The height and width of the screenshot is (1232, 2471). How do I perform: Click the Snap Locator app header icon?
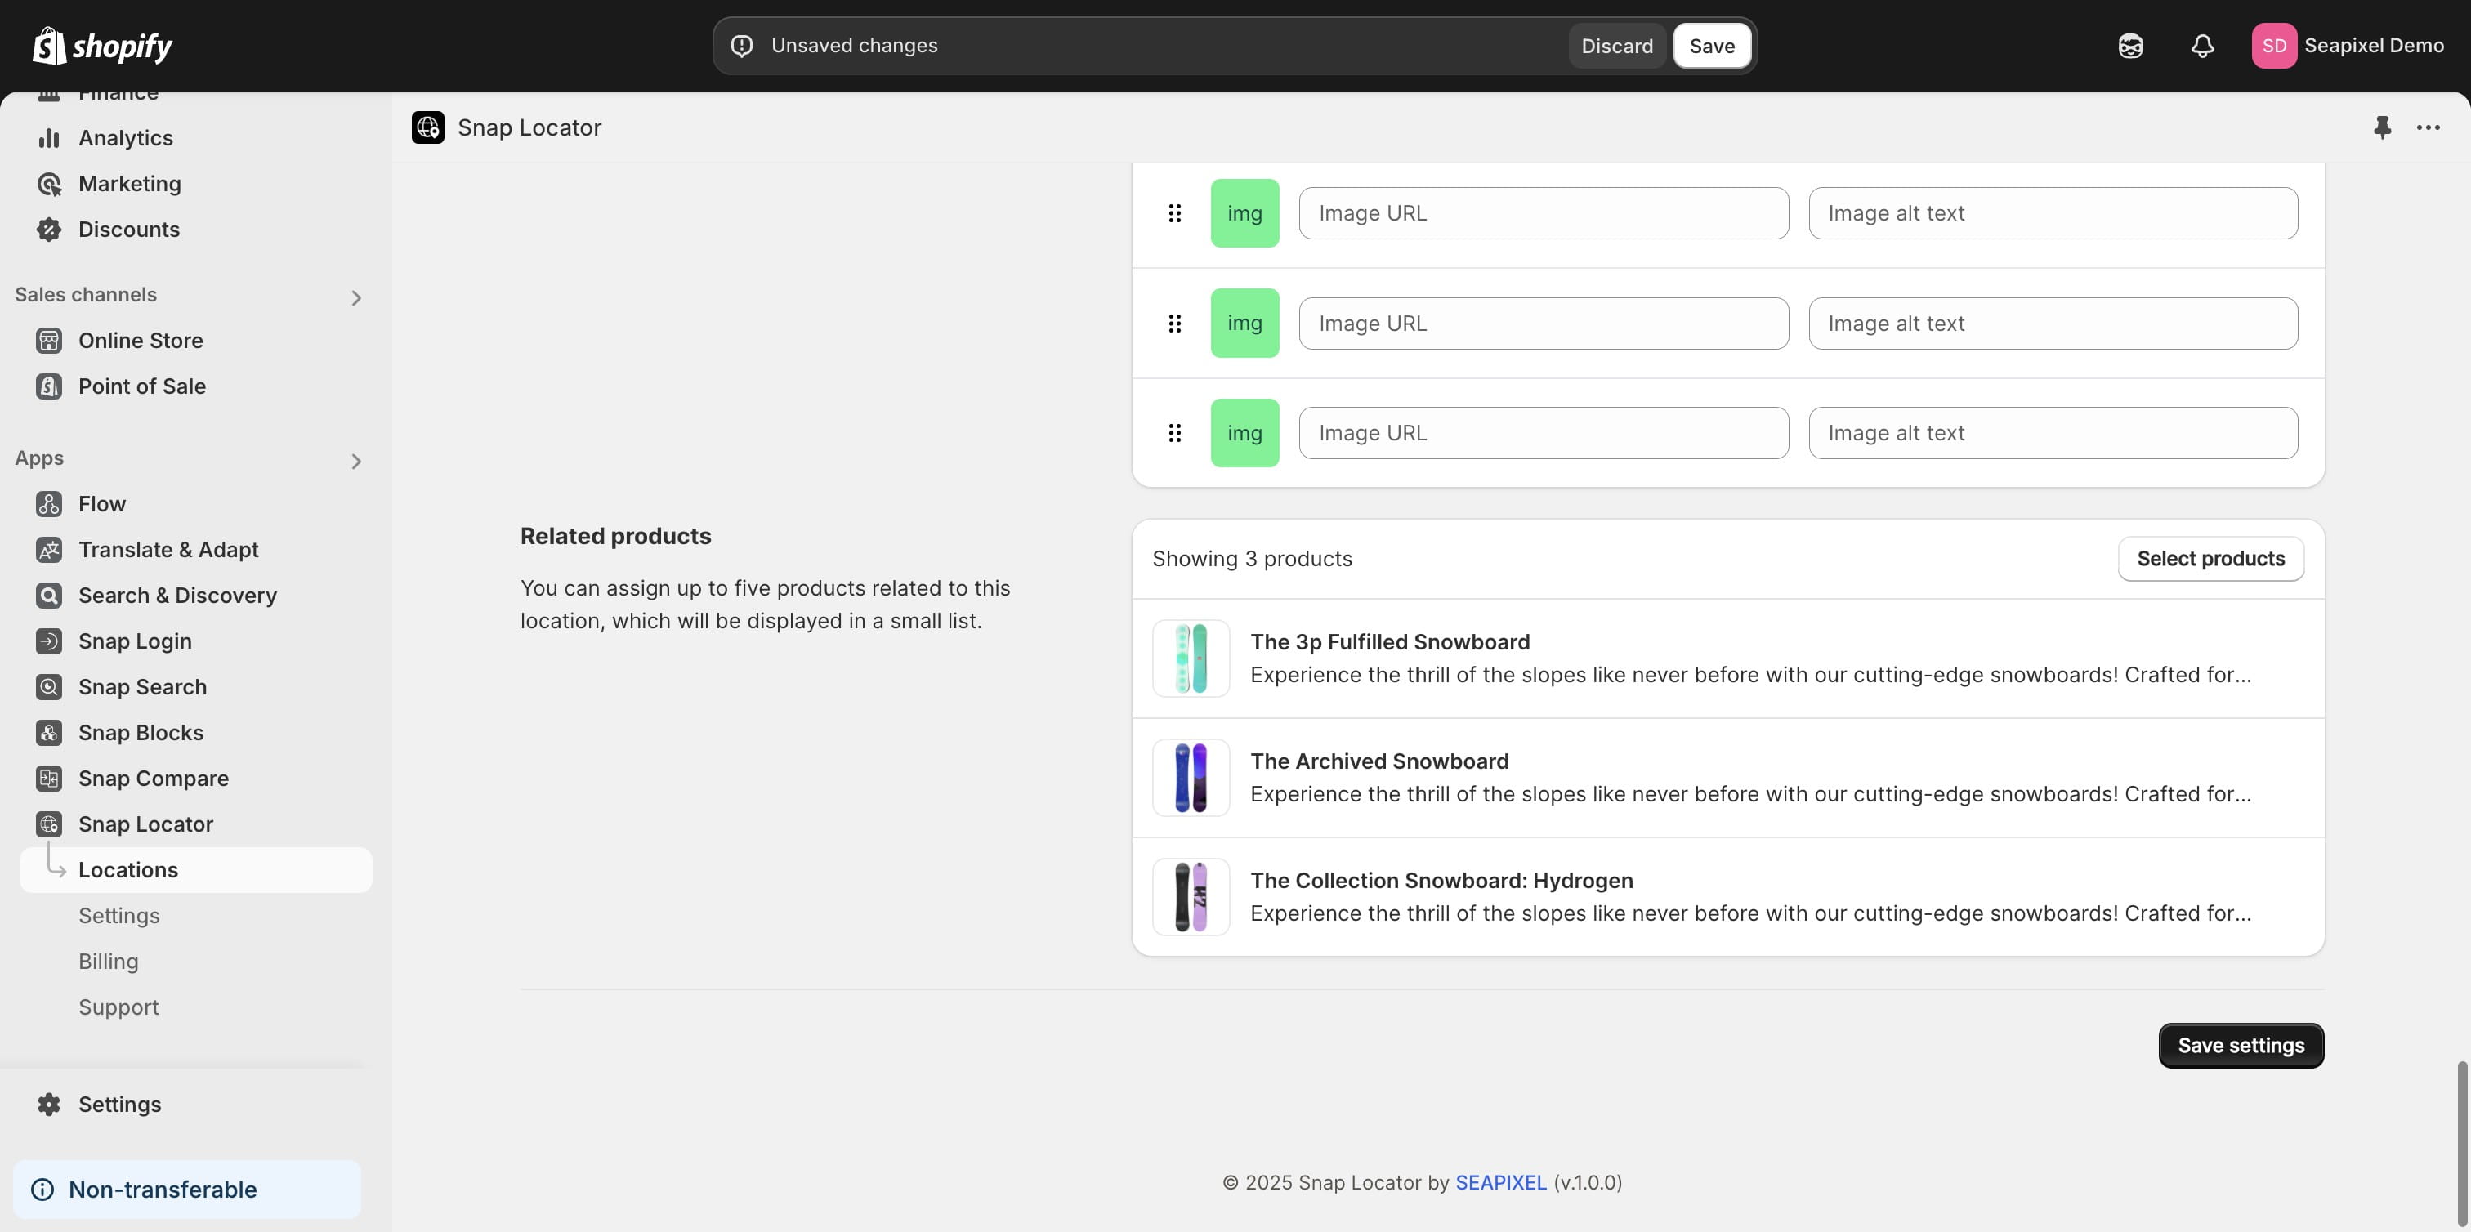[428, 127]
